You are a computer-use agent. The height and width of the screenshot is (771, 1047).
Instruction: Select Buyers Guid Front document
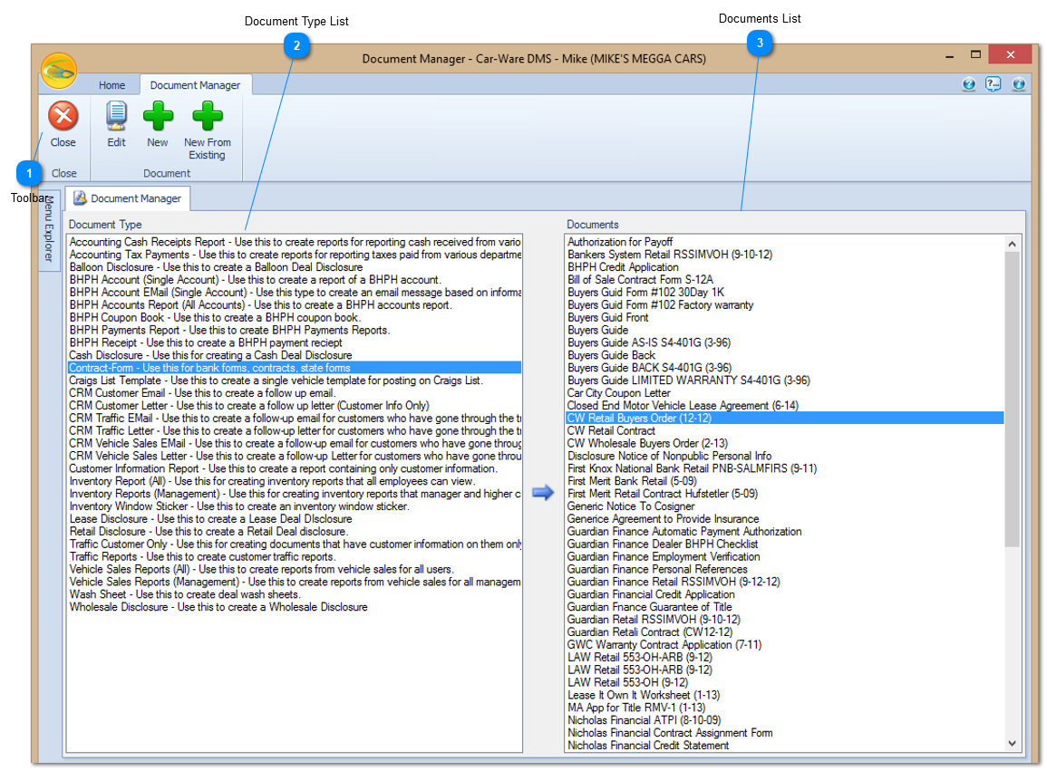coord(785,318)
